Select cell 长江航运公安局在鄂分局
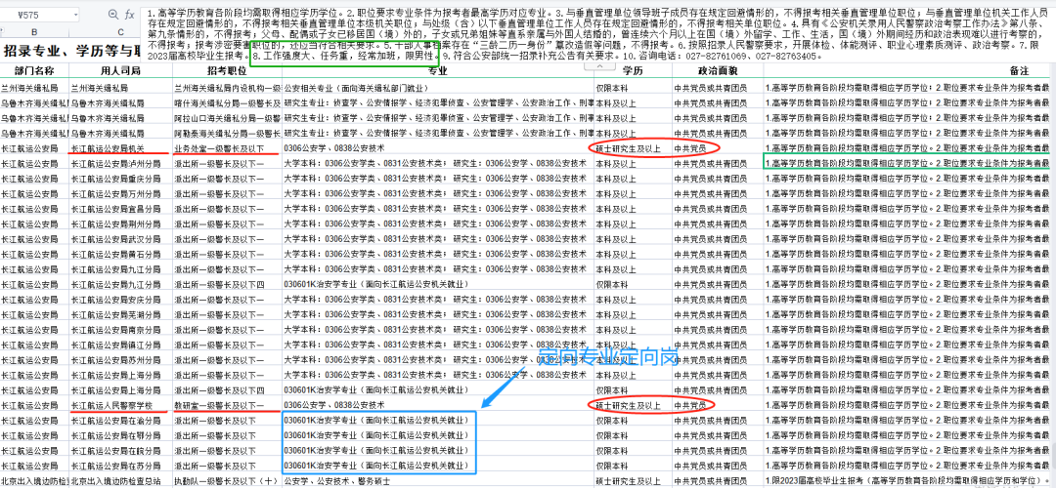The height and width of the screenshot is (488, 1056). 120,435
